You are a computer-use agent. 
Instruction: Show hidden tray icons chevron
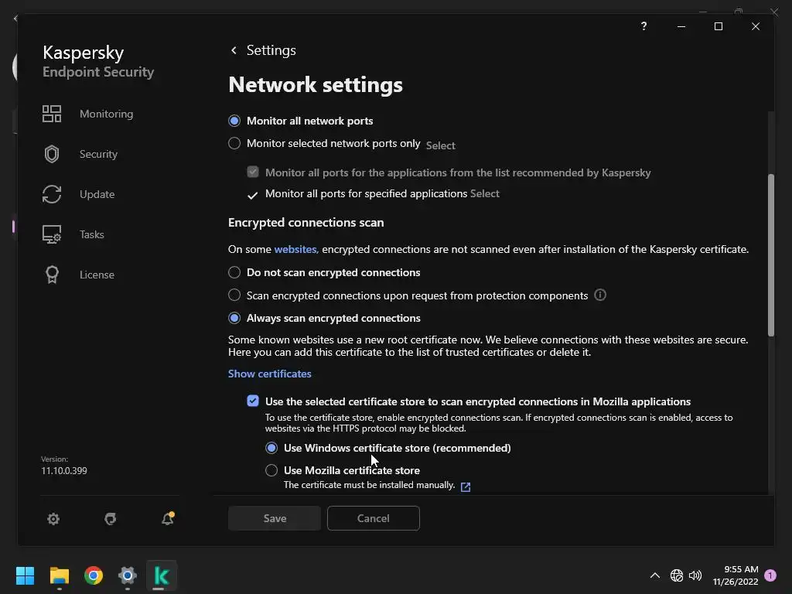pyautogui.click(x=654, y=575)
